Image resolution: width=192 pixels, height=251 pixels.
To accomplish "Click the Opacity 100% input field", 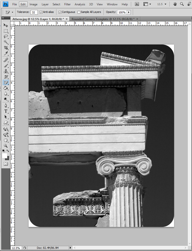I will click(x=122, y=12).
